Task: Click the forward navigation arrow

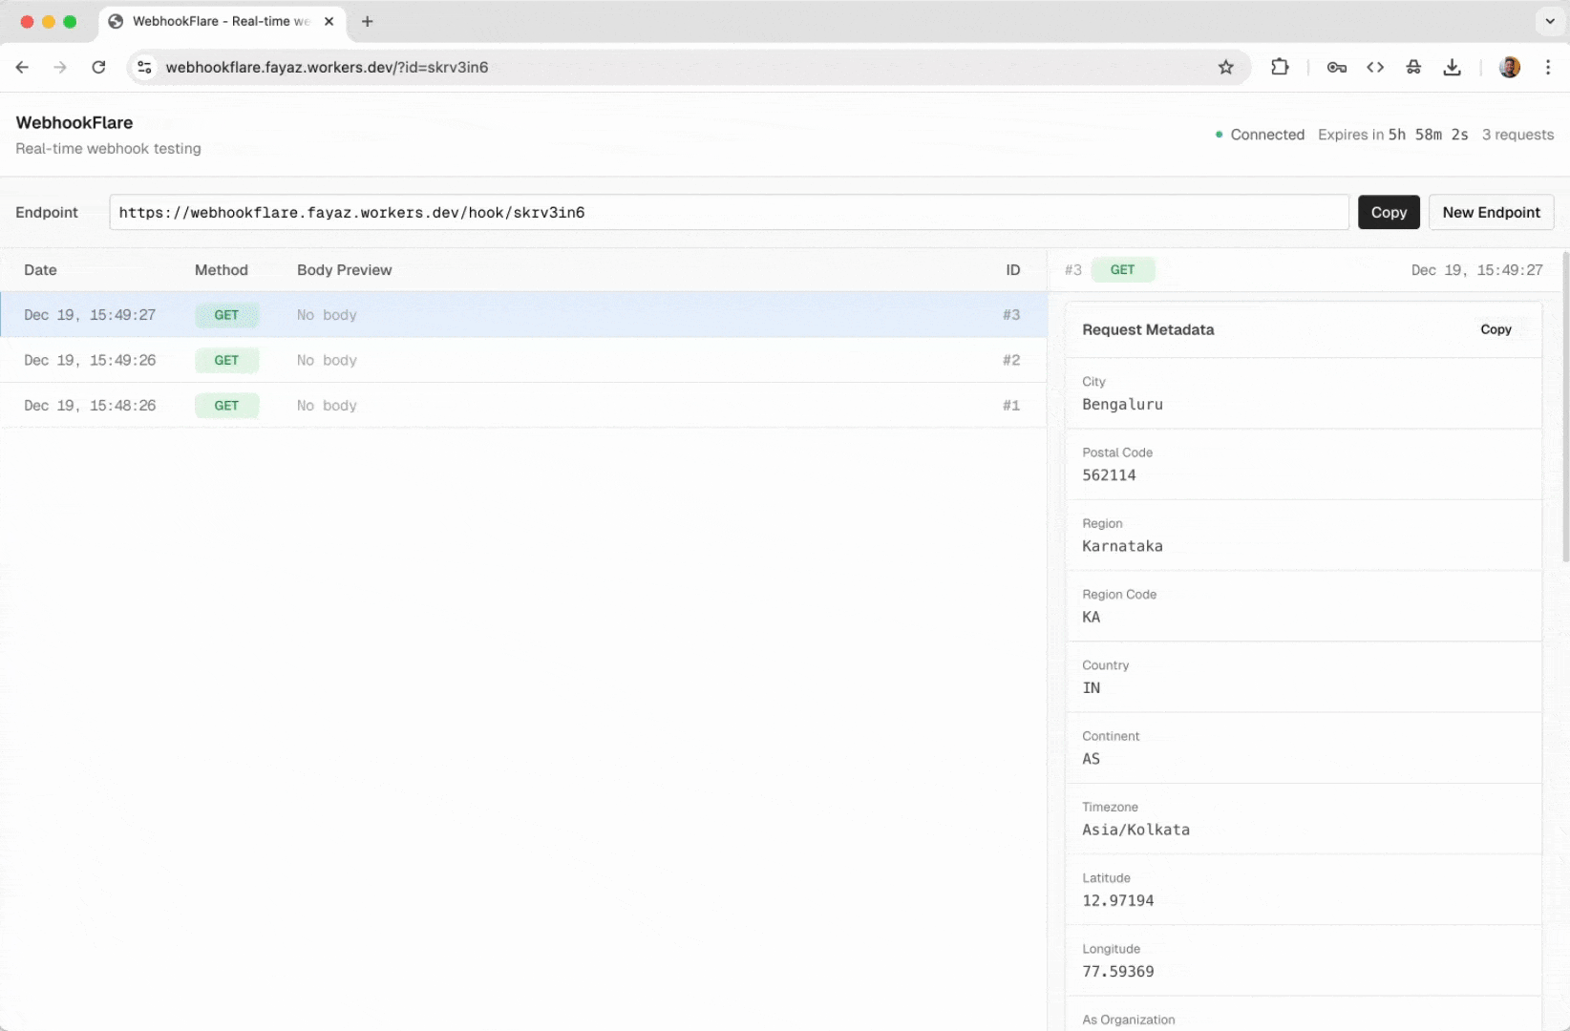Action: point(60,67)
